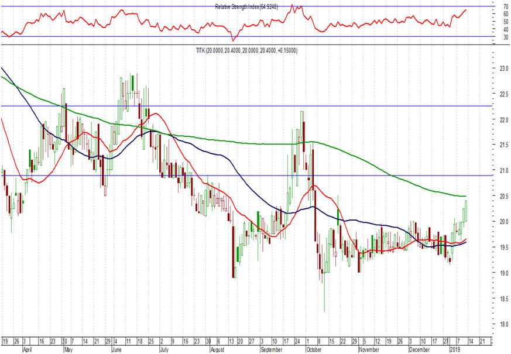Click the June label on the time axis
The width and height of the screenshot is (511, 354).
[116, 350]
